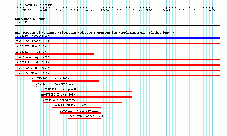
Task: Select the red esv2280404 bar
Action: point(86,92)
